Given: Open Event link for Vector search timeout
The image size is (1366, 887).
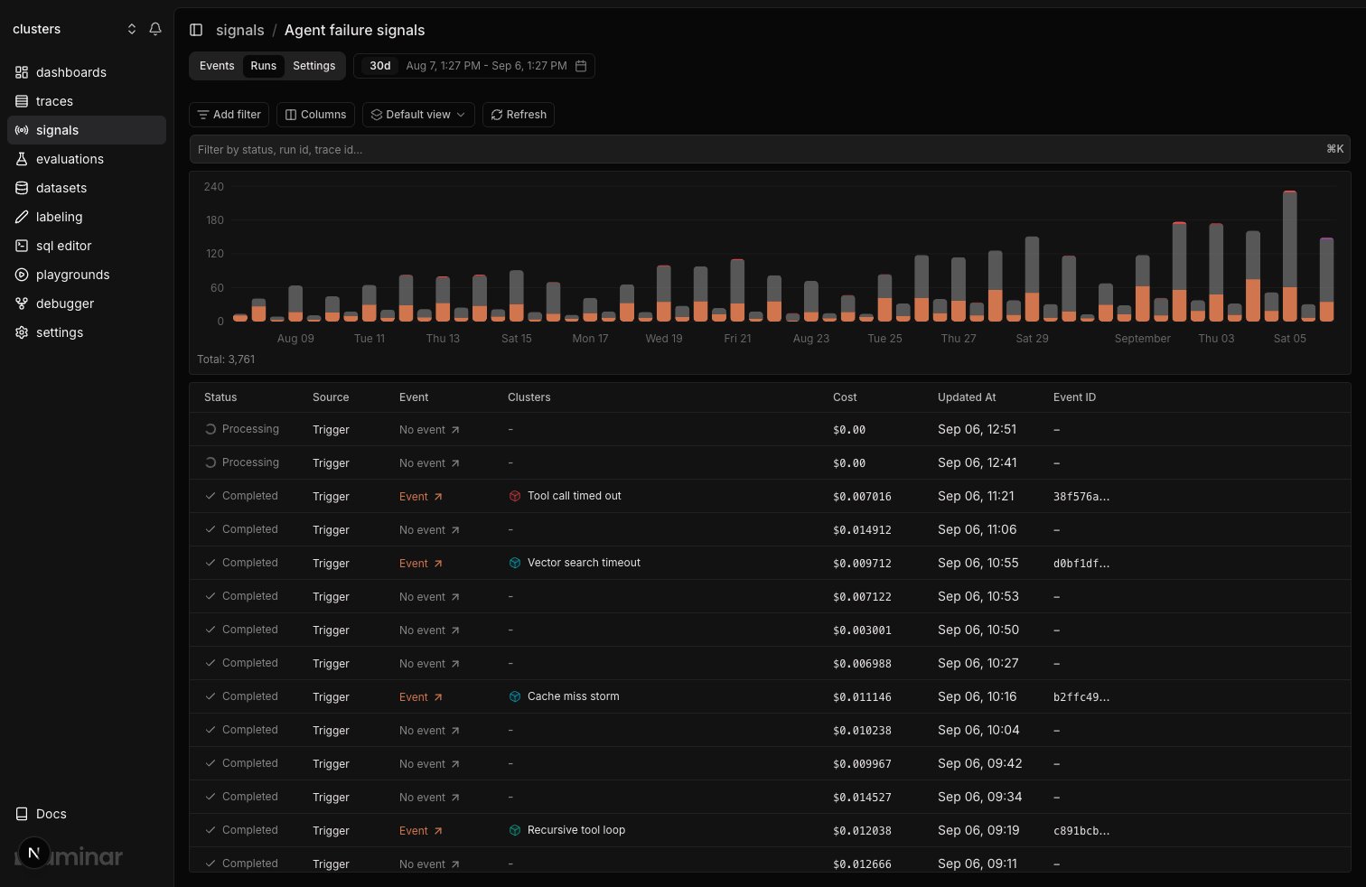Looking at the screenshot, I should [421, 564].
